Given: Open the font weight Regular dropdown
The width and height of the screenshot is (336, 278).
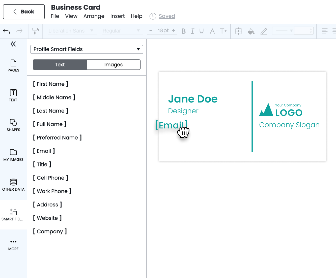Looking at the screenshot, I should 121,31.
